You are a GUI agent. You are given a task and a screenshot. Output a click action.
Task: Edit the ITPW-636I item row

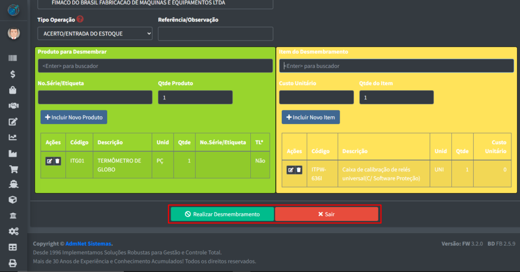coord(290,170)
